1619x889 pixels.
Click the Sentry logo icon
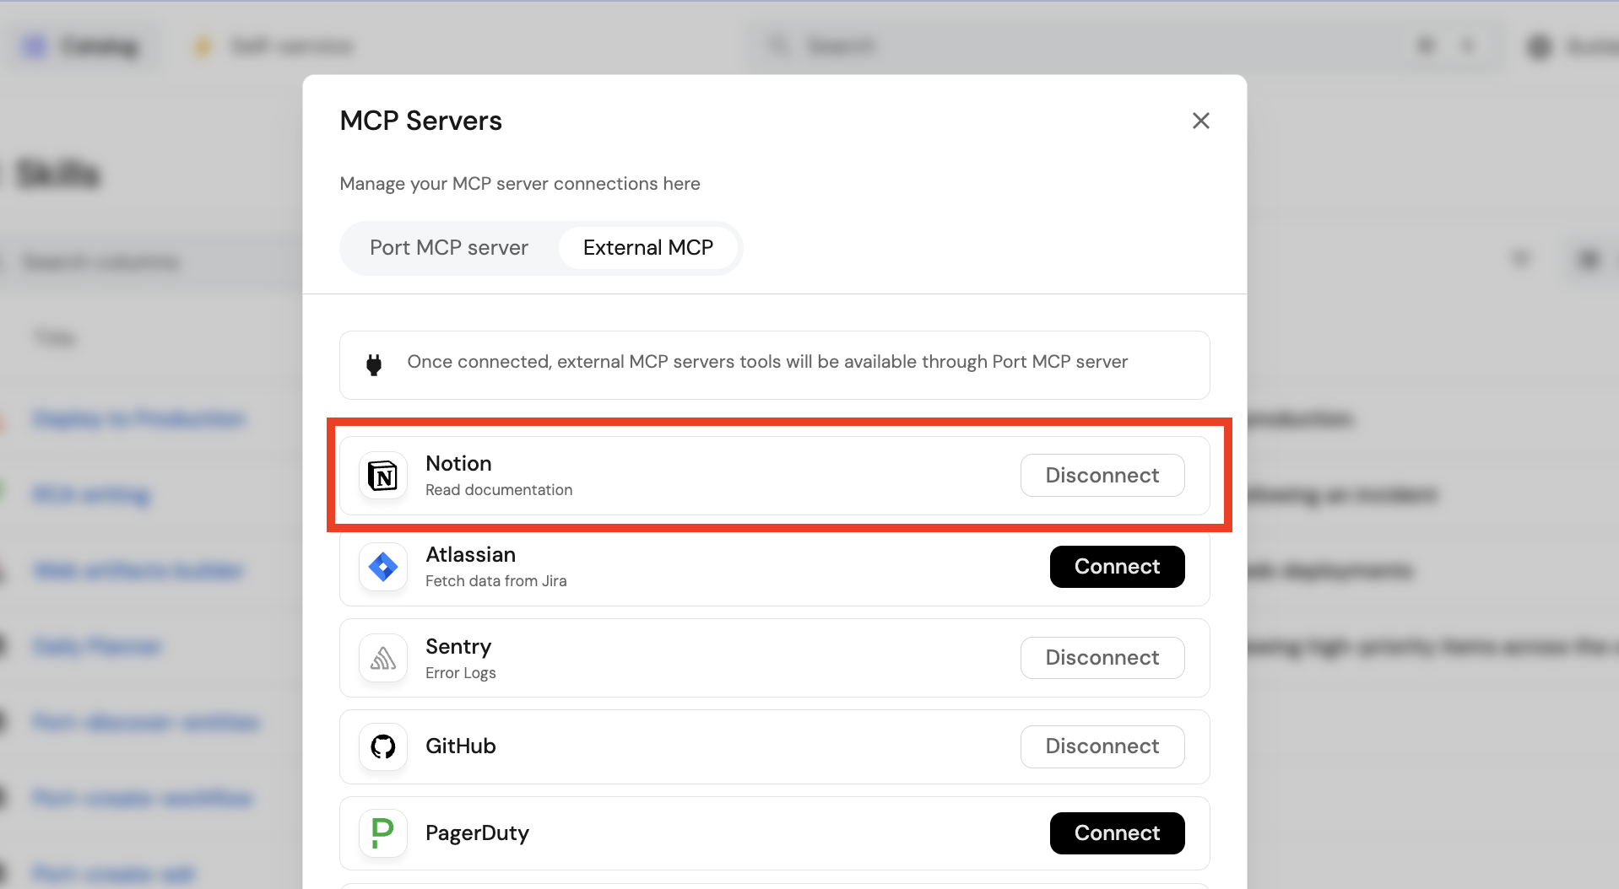[383, 658]
